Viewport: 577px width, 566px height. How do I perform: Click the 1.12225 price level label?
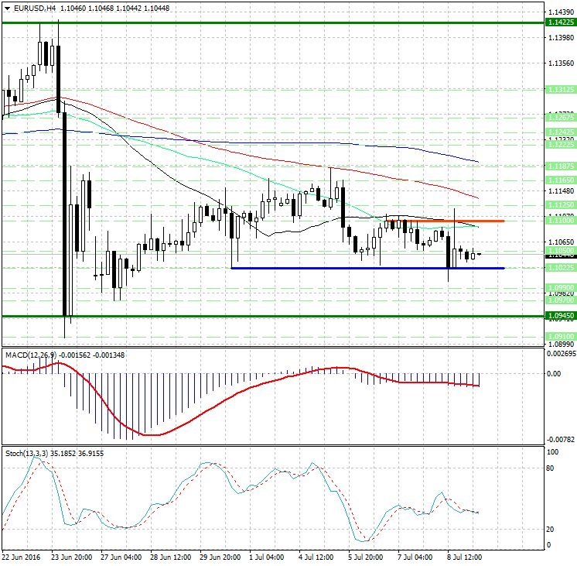pos(561,145)
